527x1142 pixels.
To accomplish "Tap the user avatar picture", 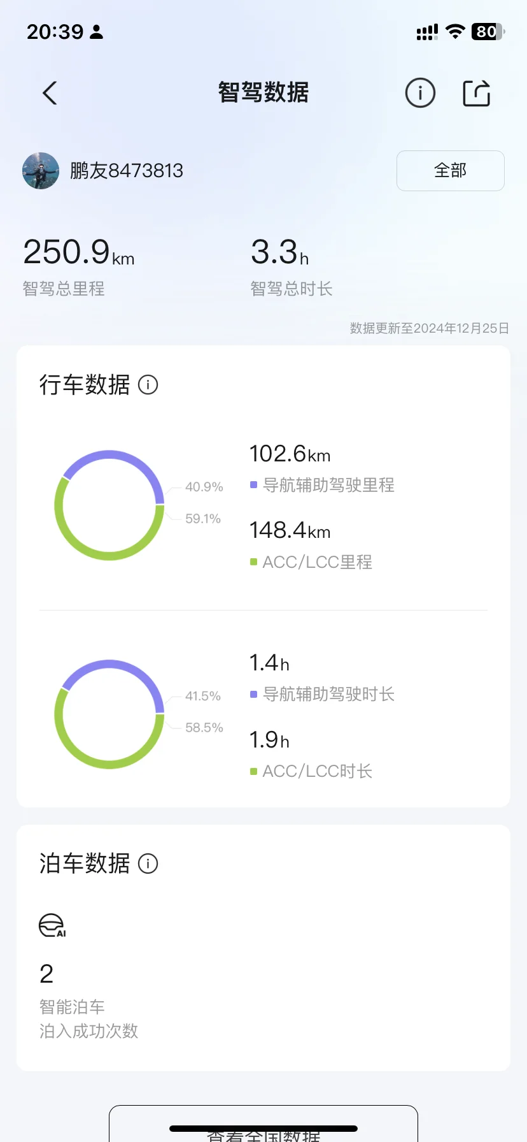I will coord(41,171).
